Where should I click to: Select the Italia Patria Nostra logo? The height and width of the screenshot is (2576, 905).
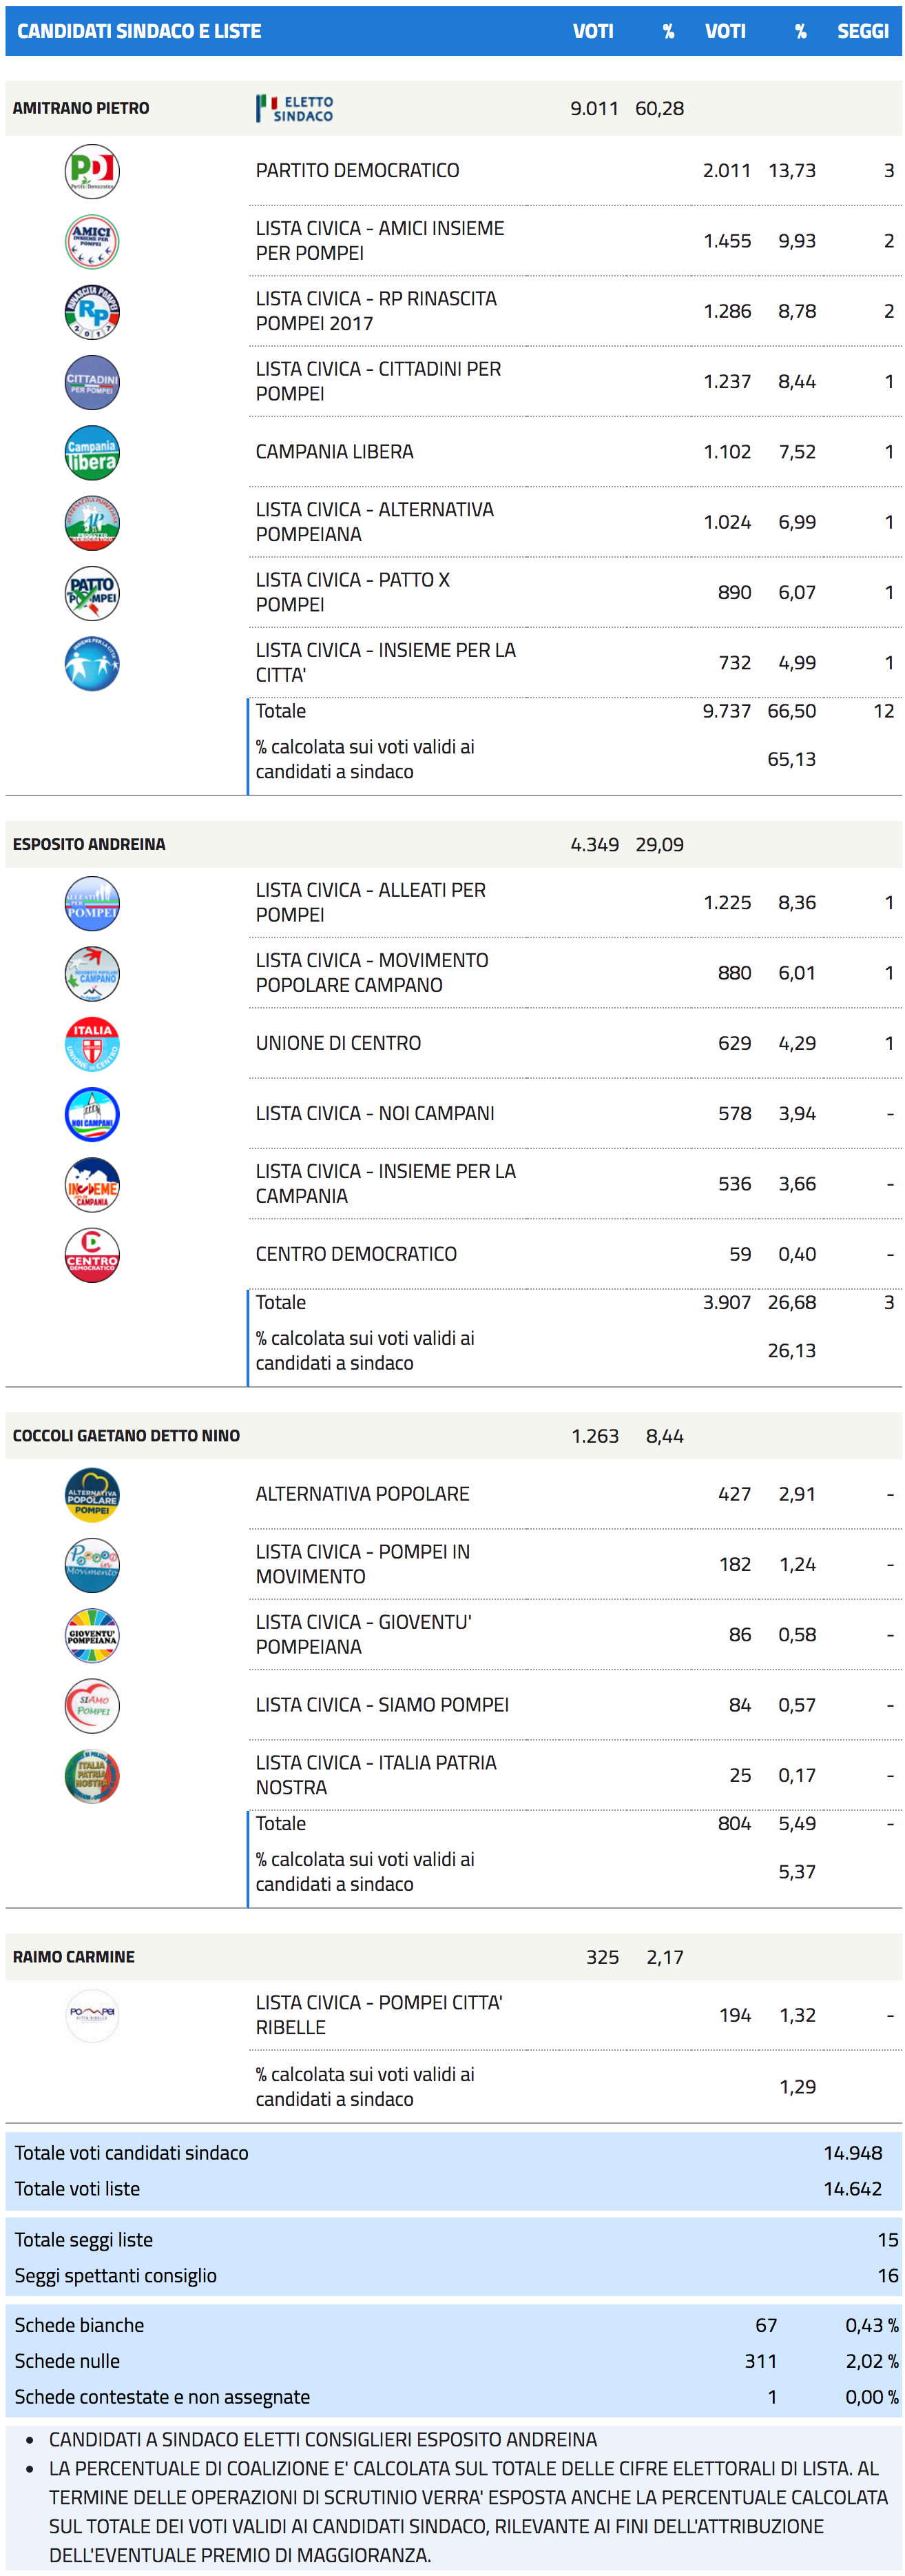(92, 1776)
